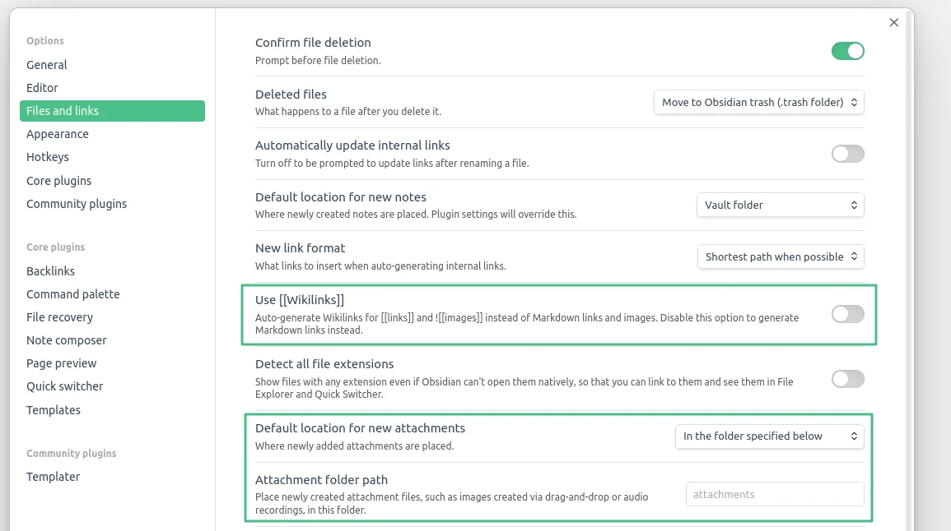Expand Default location for new notes dropdown
Viewport: 951px width, 531px height.
(x=780, y=205)
